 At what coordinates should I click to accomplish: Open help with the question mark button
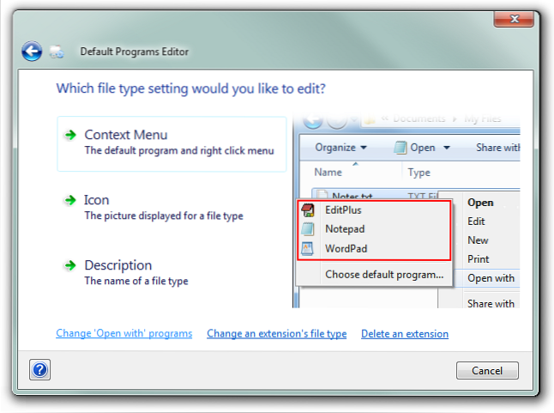pyautogui.click(x=39, y=370)
